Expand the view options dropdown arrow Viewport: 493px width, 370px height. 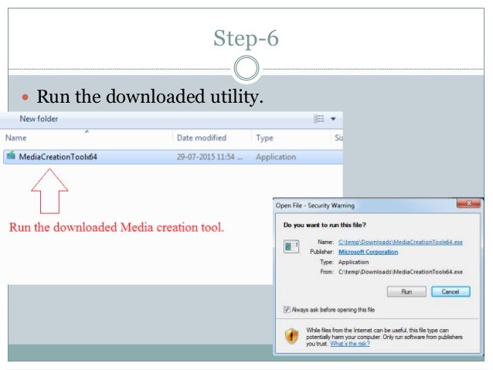pyautogui.click(x=333, y=119)
